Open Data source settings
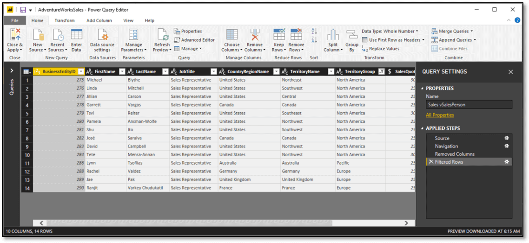The width and height of the screenshot is (529, 243). [102, 34]
